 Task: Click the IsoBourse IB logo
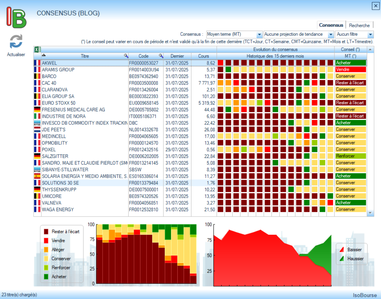click(x=17, y=18)
